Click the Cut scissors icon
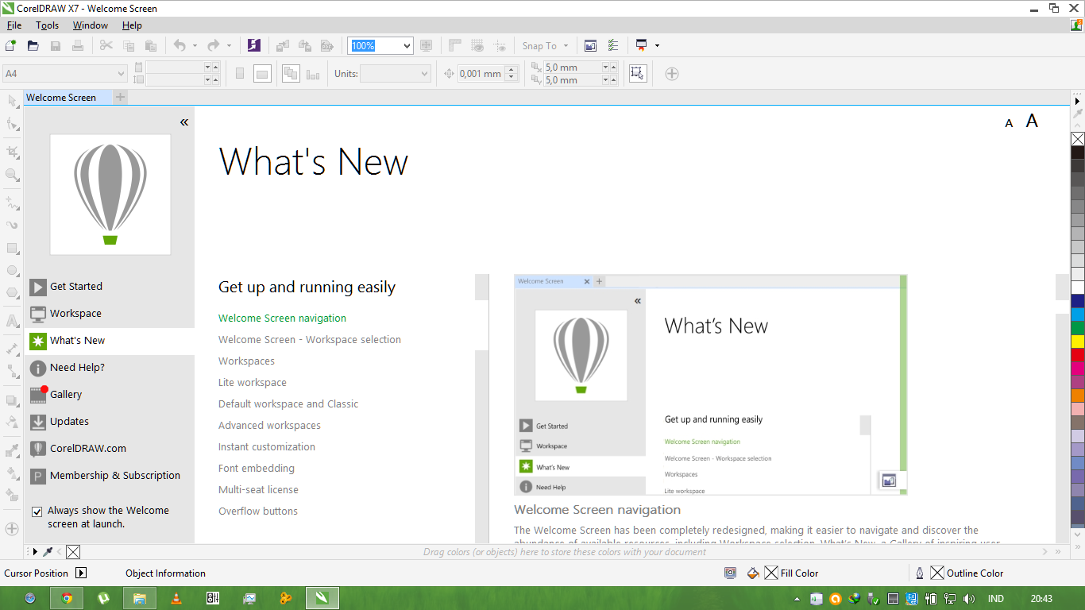Screen dimensions: 1085x610 tap(106, 46)
